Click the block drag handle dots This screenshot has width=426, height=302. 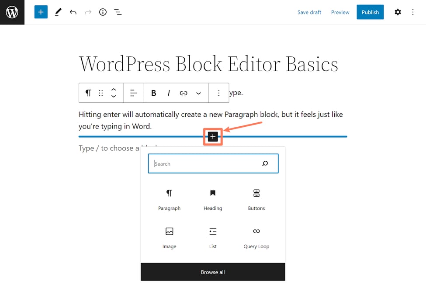coord(101,93)
